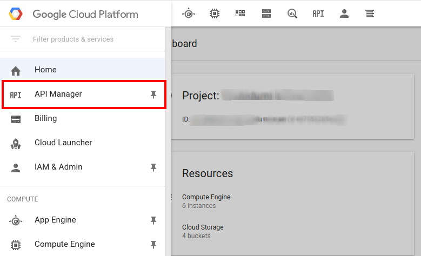Unpin App Engine from the menu

tap(153, 220)
